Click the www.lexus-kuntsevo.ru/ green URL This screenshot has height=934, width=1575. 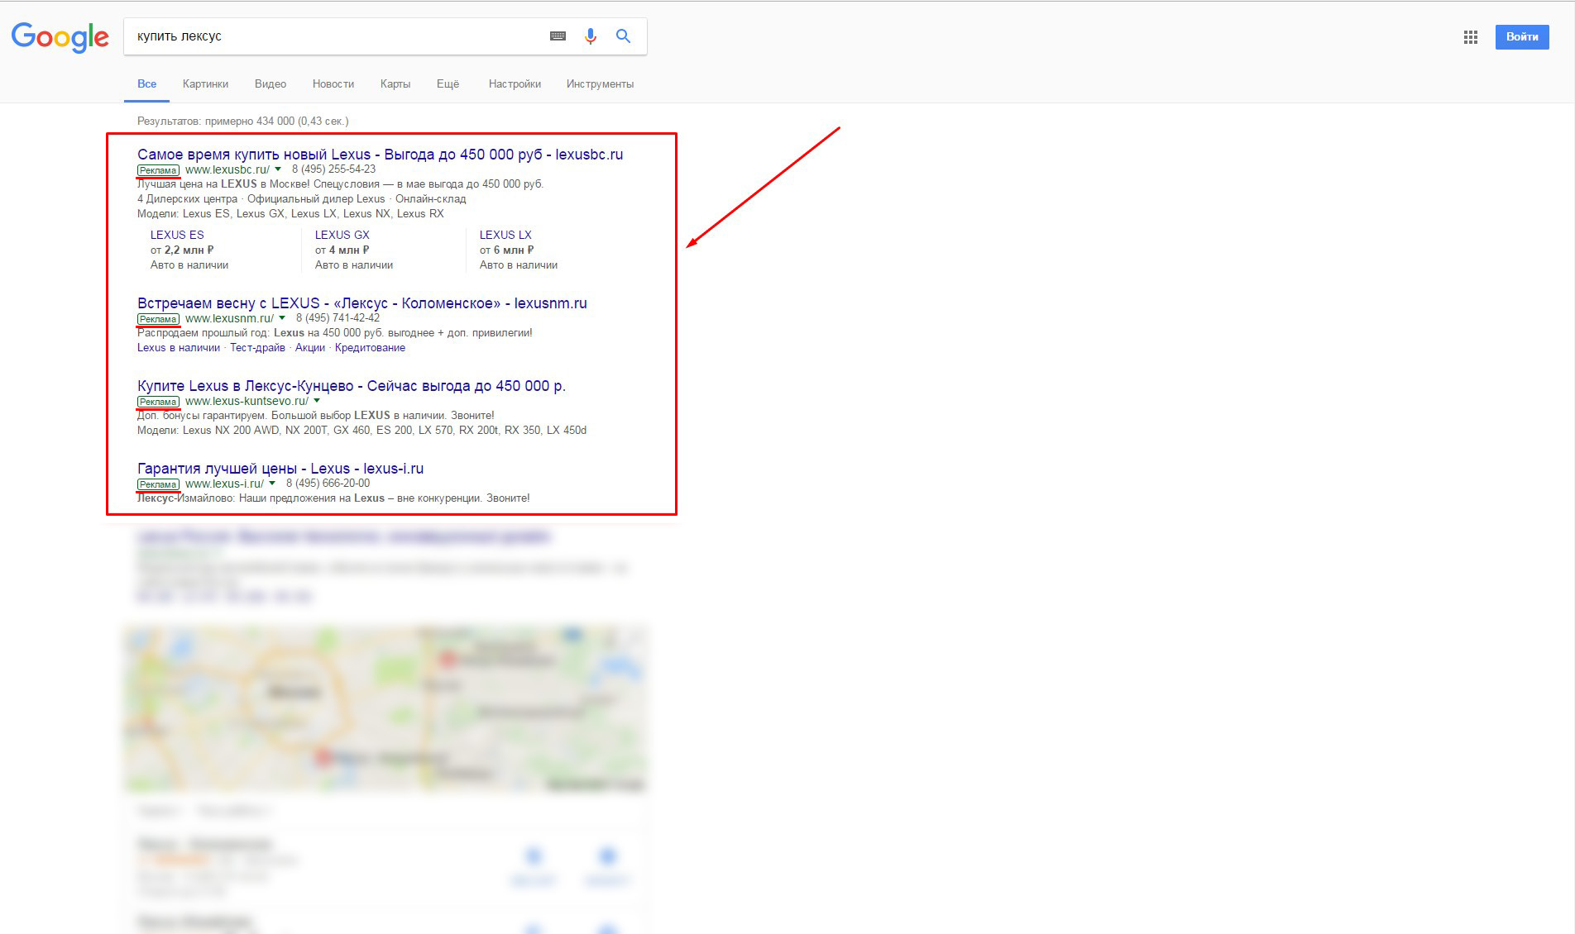(247, 401)
